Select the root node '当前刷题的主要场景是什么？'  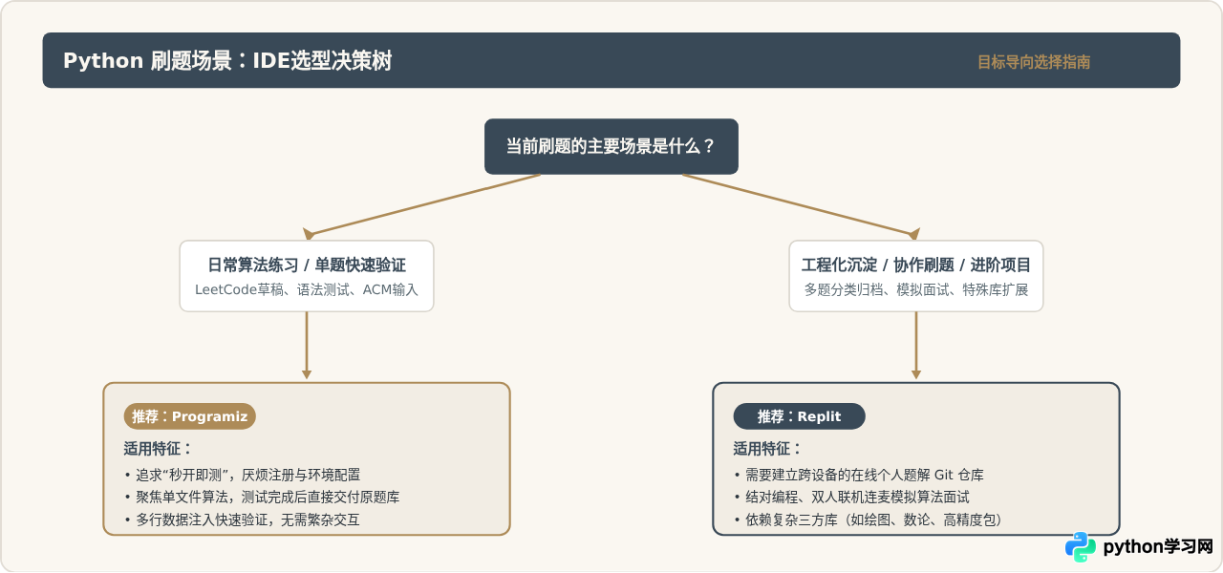click(611, 146)
